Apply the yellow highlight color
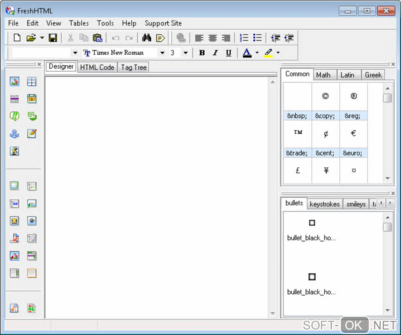This screenshot has width=401, height=335. click(268, 53)
